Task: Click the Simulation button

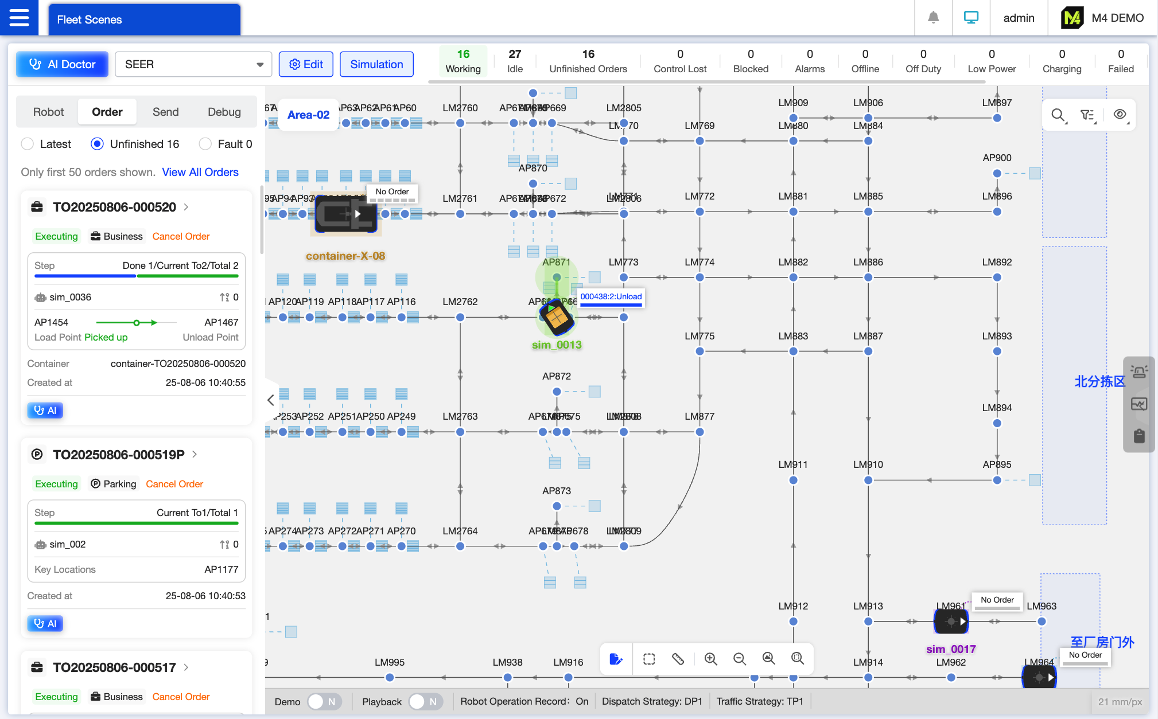Action: 376,64
